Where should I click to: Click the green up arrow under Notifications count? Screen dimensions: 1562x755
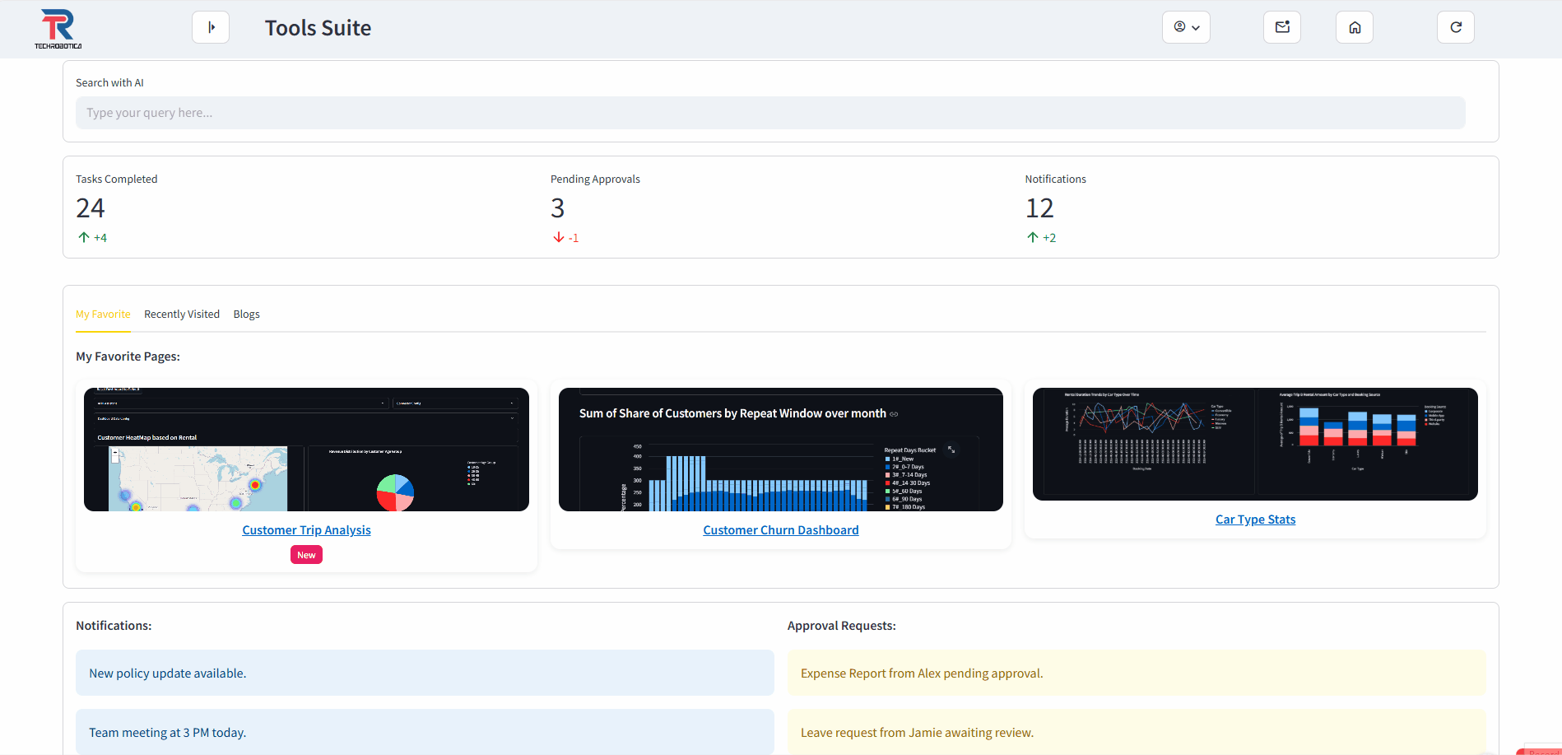click(x=1033, y=237)
